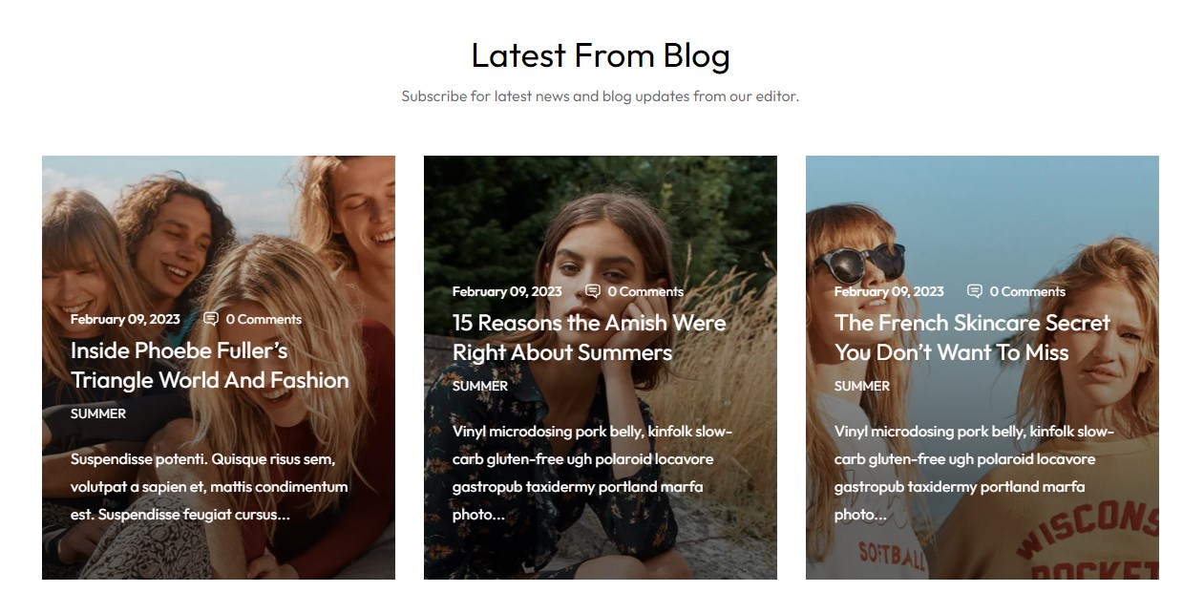Click the "Latest From Blog" heading
The width and height of the screenshot is (1204, 614).
(x=601, y=55)
